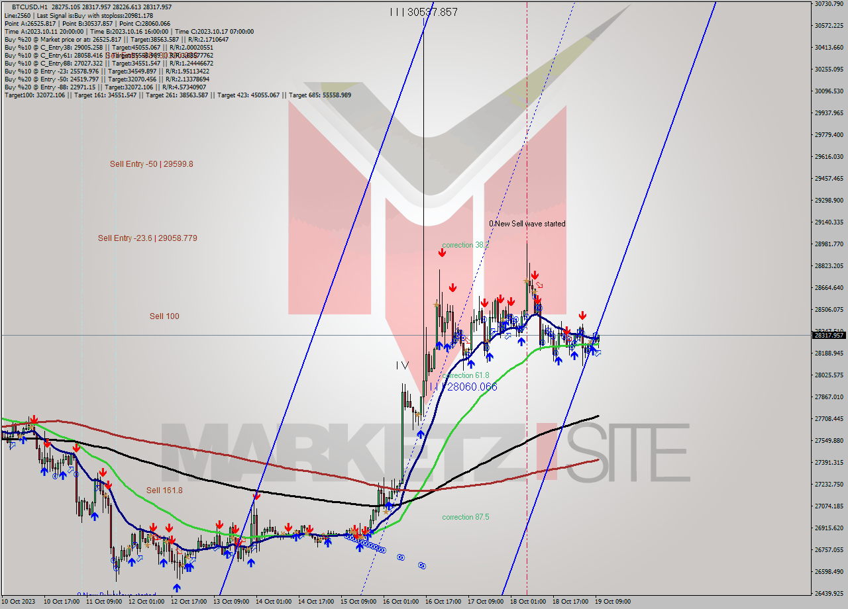Viewport: 848px width, 609px height.
Task: Click the '16 Oct 01:00' time axis label
Action: 399,602
